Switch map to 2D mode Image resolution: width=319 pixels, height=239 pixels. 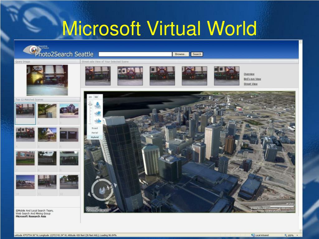click(90, 97)
